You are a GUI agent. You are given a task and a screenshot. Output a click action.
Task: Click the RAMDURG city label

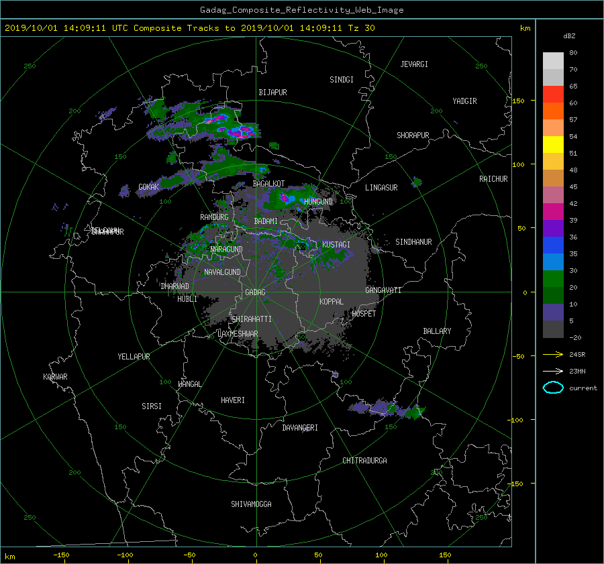[214, 217]
